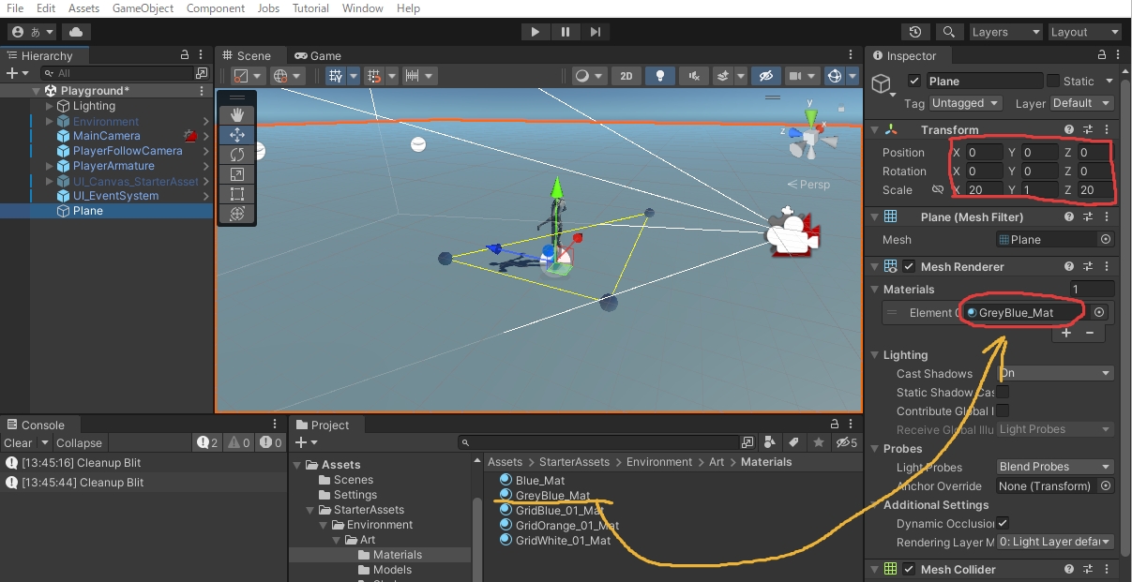Image resolution: width=1132 pixels, height=582 pixels.
Task: Select the Rect transform tool
Action: pos(237,194)
